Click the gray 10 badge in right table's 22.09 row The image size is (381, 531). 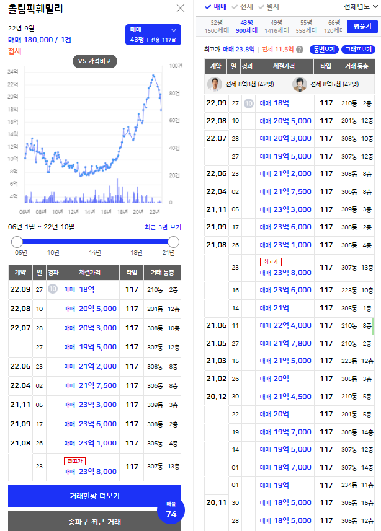pyautogui.click(x=249, y=103)
